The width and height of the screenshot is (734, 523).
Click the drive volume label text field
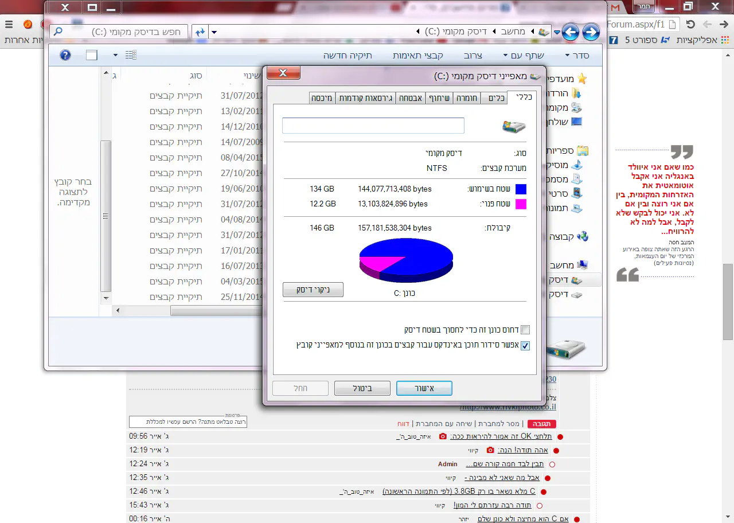point(373,126)
